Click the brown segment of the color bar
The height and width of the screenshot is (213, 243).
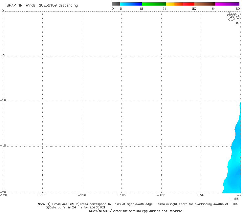point(205,4)
